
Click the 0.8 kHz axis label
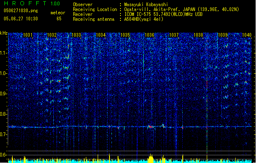tap(3, 114)
